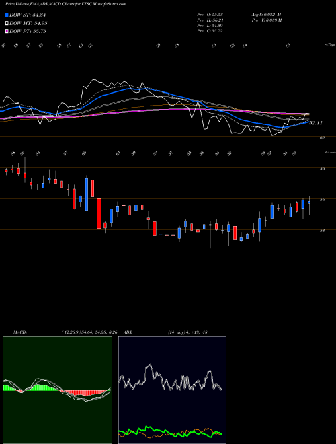Viewport: 336px width, 444px height.
Task: Click the 59 price level axis label
Action: (323, 168)
